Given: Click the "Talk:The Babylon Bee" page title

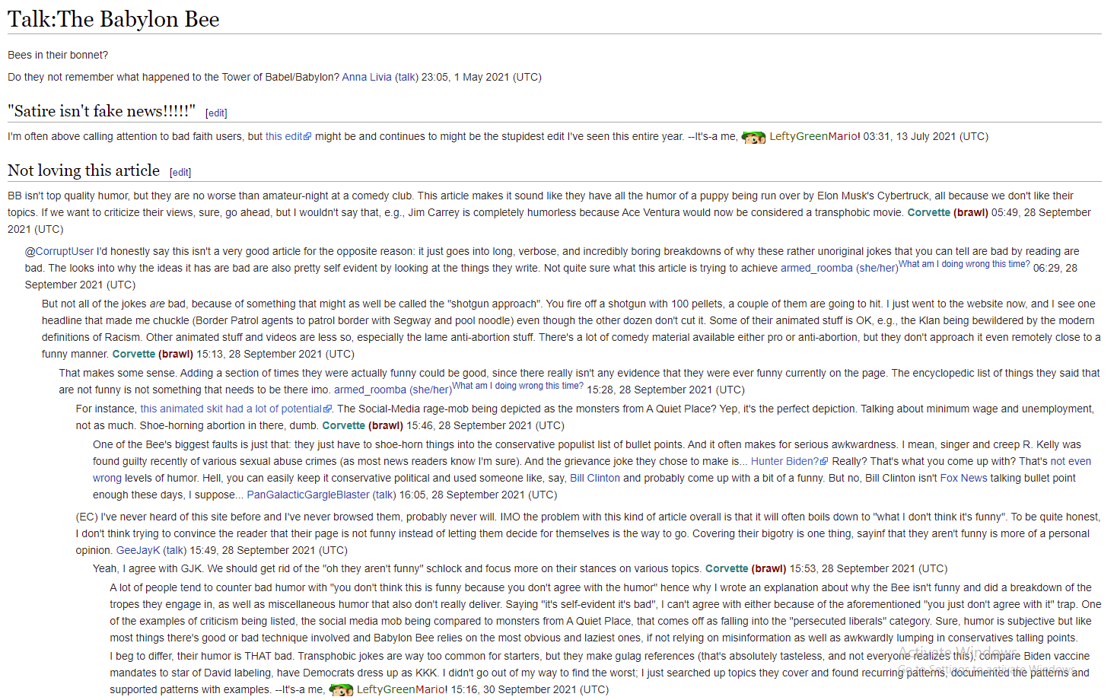Looking at the screenshot, I should [113, 19].
